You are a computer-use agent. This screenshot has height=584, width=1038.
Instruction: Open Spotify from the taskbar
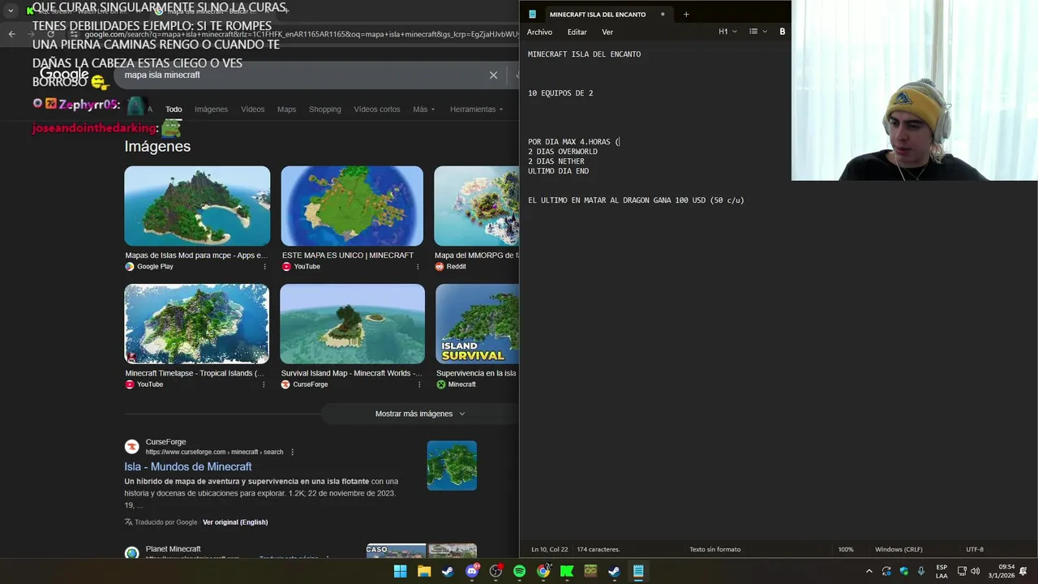pyautogui.click(x=519, y=571)
